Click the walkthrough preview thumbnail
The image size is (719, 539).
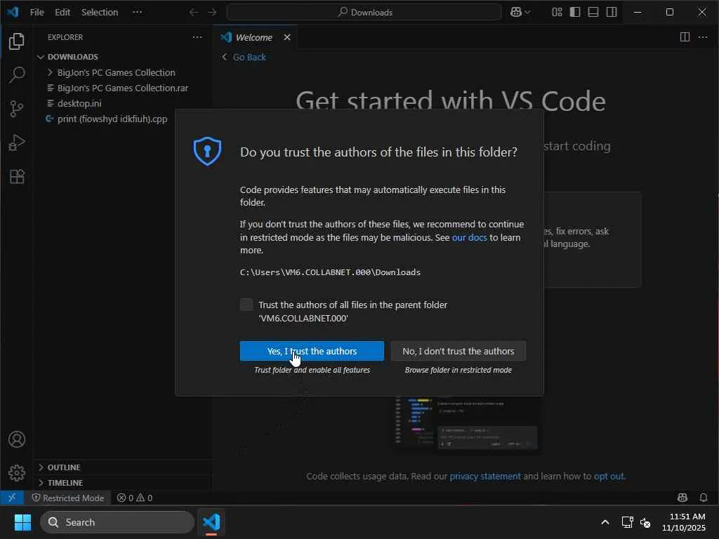pos(467,425)
